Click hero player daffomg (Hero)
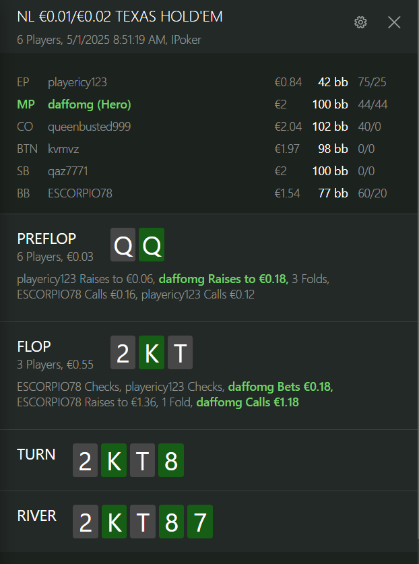Viewport: 419px width, 564px height. click(x=89, y=104)
